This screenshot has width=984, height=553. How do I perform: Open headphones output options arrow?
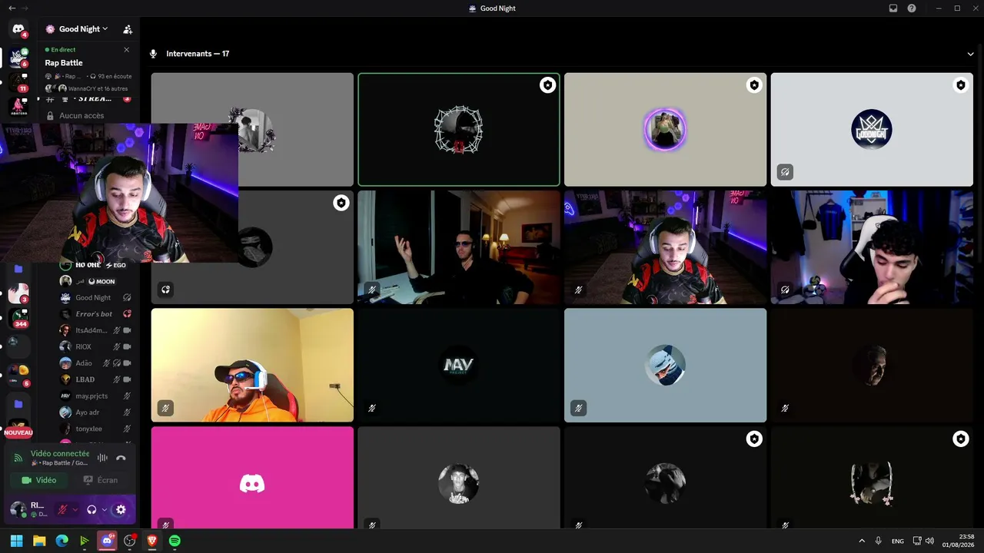click(105, 509)
